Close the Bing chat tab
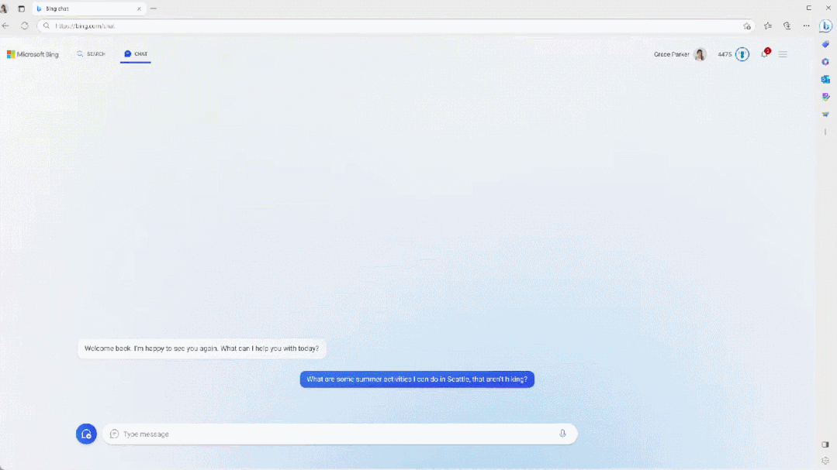Image resolution: width=837 pixels, height=470 pixels. (139, 9)
